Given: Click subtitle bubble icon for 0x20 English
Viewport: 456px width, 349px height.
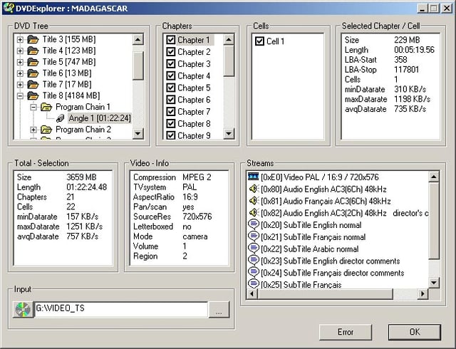Looking at the screenshot, I should point(254,225).
